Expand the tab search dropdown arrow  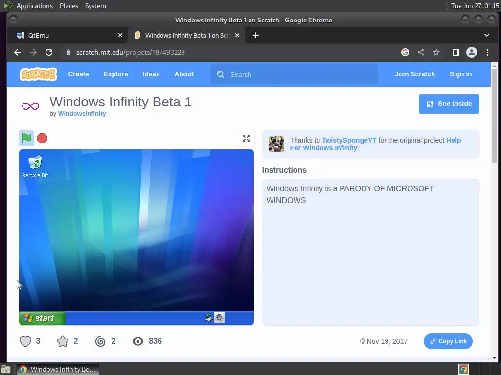(487, 35)
